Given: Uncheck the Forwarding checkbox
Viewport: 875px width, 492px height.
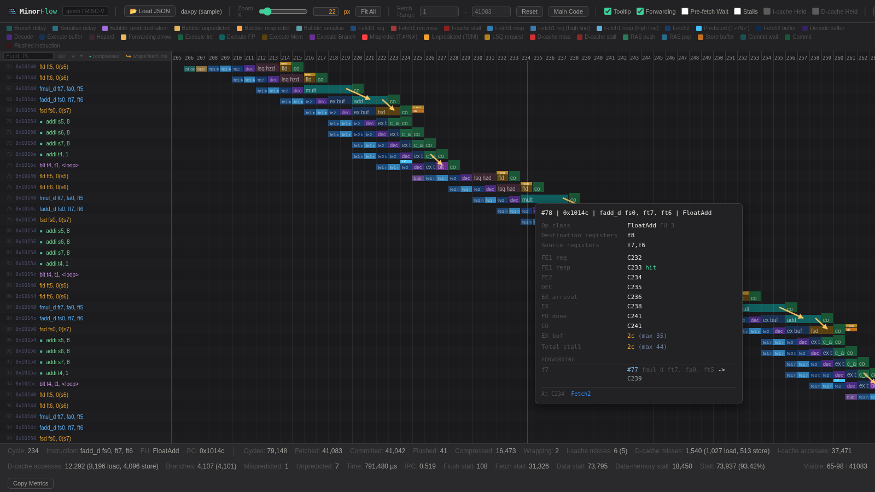Looking at the screenshot, I should click(640, 11).
